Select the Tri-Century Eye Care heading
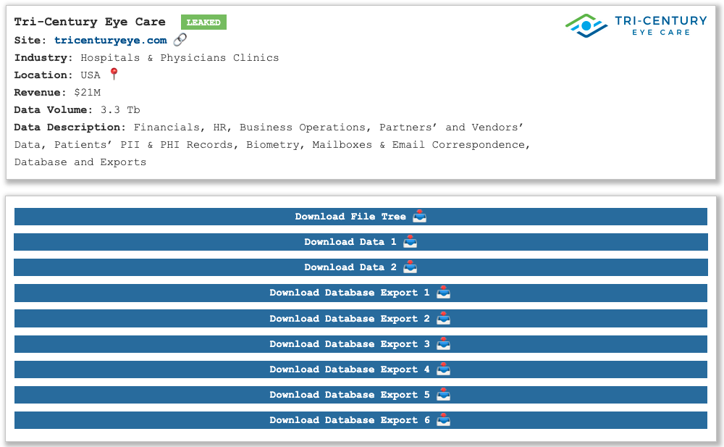 [90, 22]
